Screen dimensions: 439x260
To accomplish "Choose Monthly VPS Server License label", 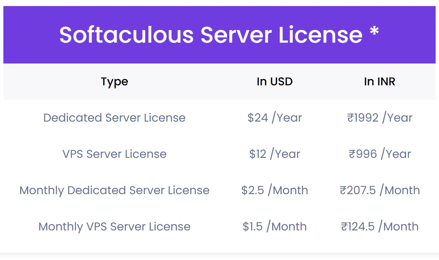I will [114, 226].
